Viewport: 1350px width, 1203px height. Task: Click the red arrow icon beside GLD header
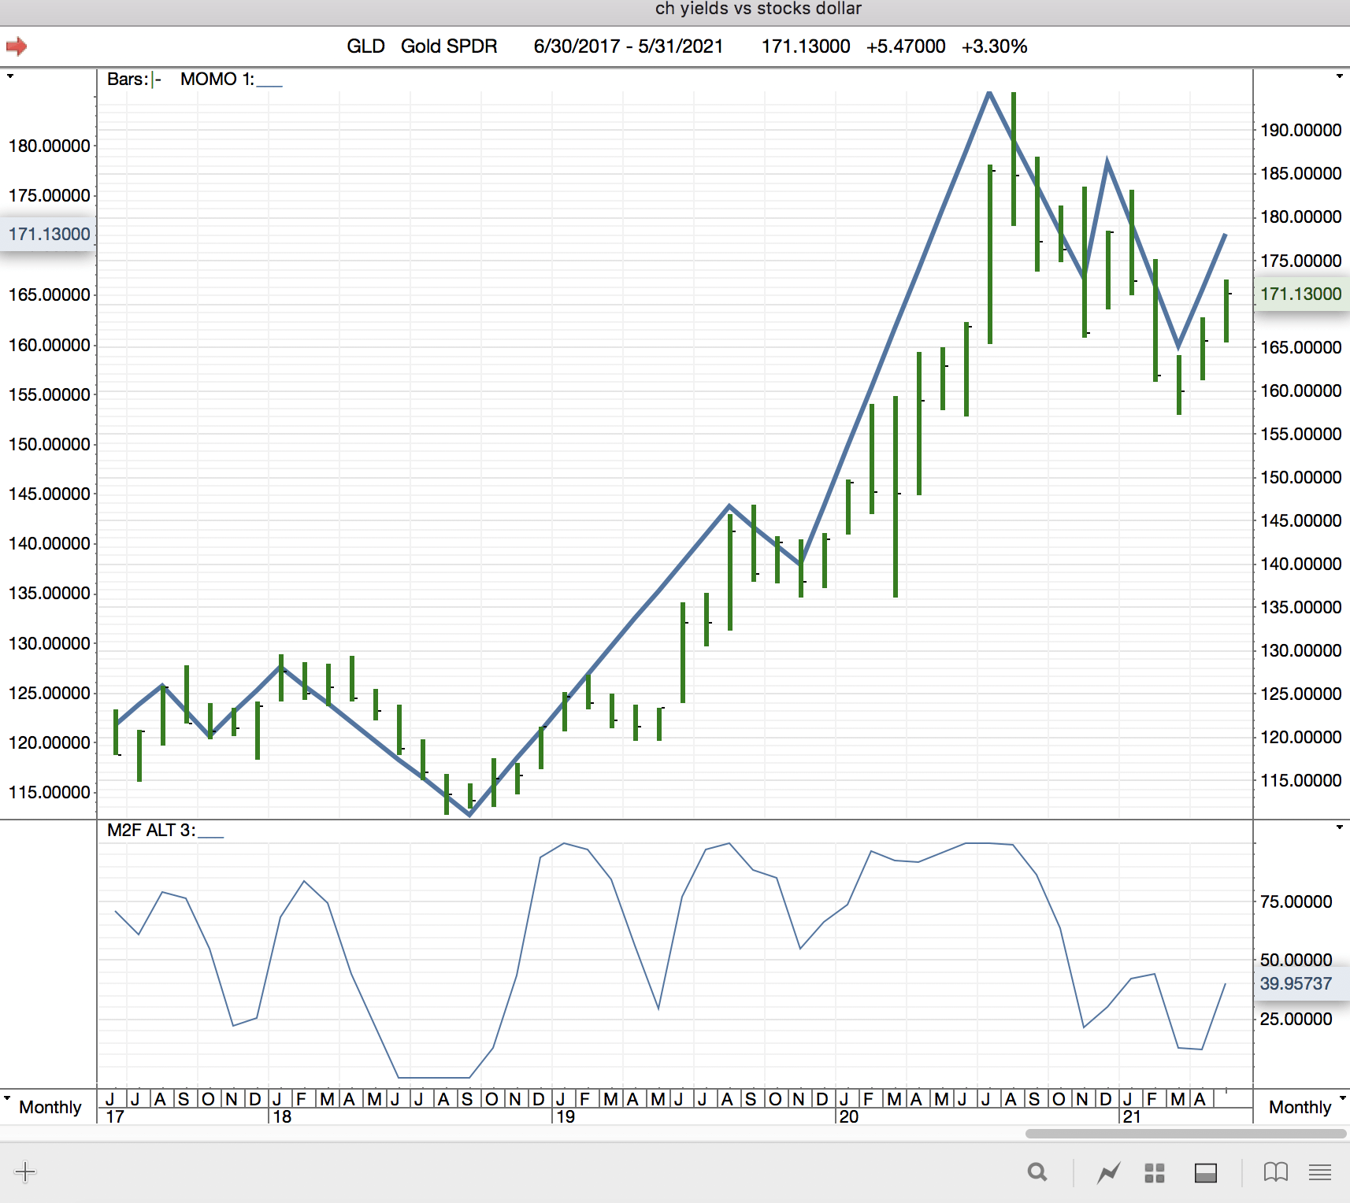click(17, 46)
